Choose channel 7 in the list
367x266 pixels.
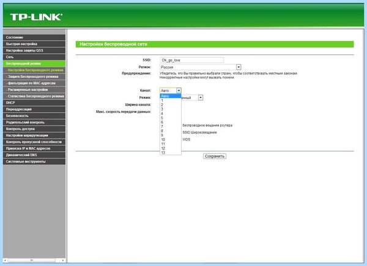click(171, 127)
